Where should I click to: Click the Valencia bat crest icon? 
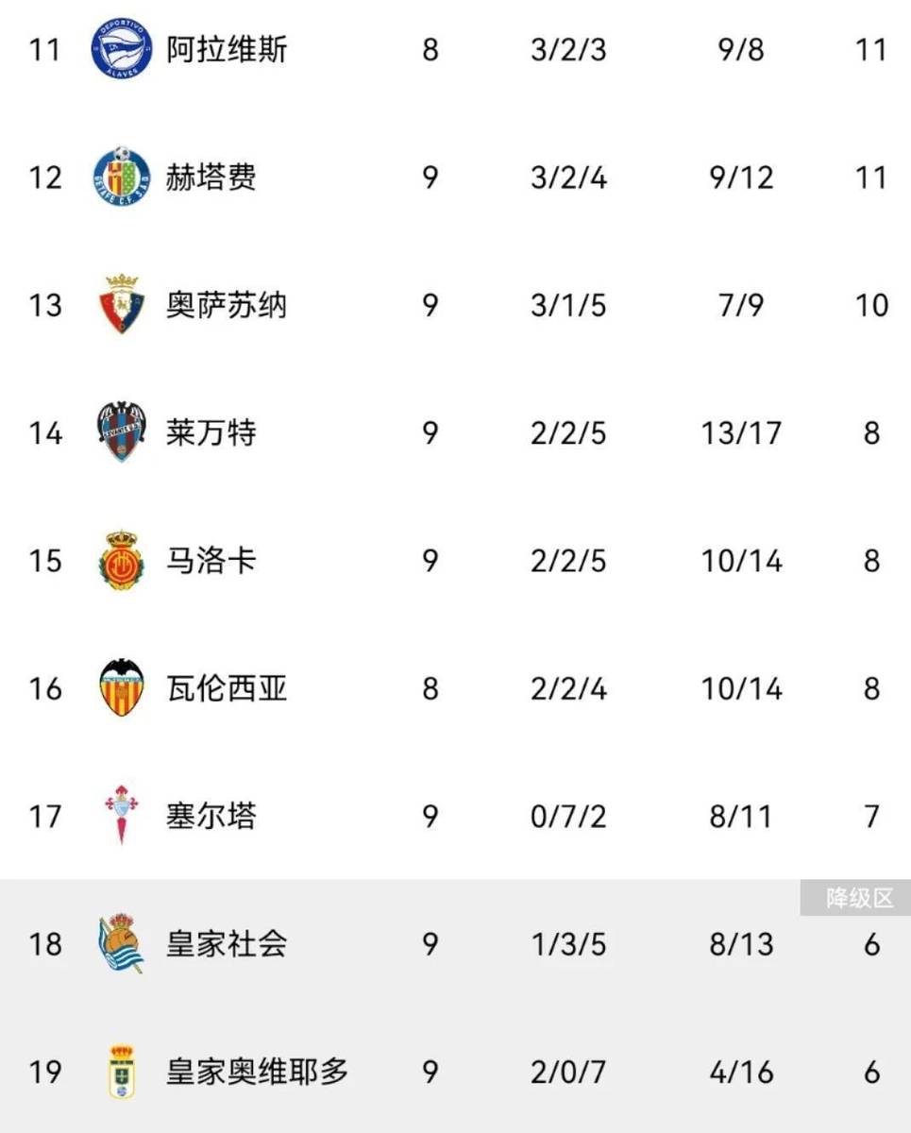pyautogui.click(x=122, y=687)
